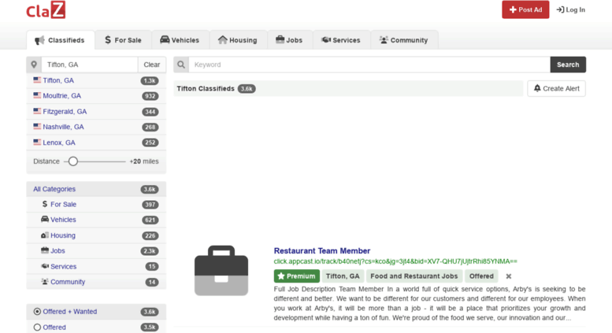Click the bell icon in Create Alert
Image resolution: width=612 pixels, height=333 pixels.
coord(537,88)
